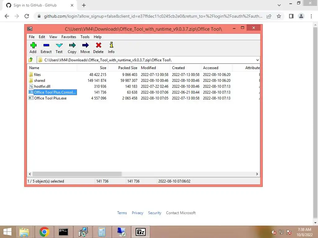Screen dimensions: 318x238
Task: Extract files using the Extract button
Action: click(x=46, y=48)
